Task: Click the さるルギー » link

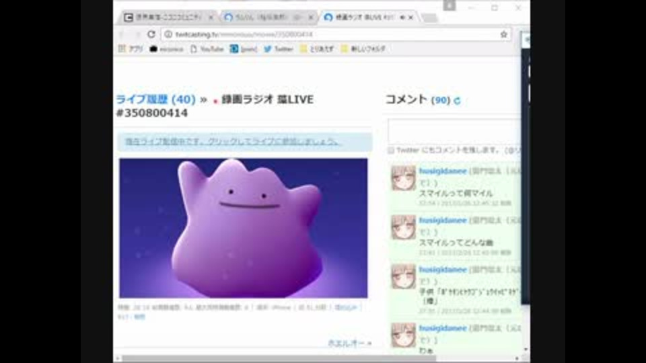Action: (350, 343)
